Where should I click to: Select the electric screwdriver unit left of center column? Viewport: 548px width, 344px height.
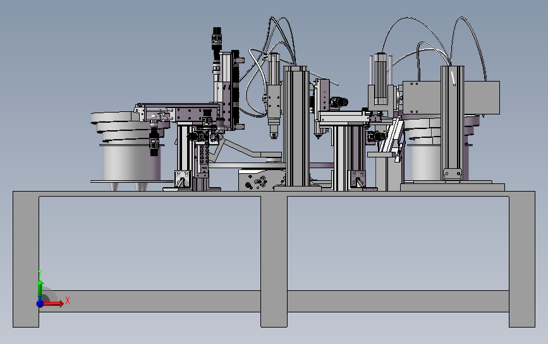[x=274, y=96]
